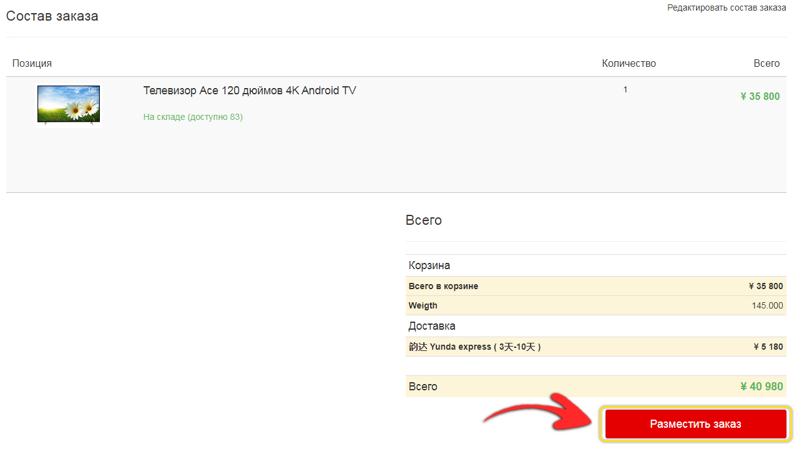Open Редактировать состав заказа link

tap(727, 7)
